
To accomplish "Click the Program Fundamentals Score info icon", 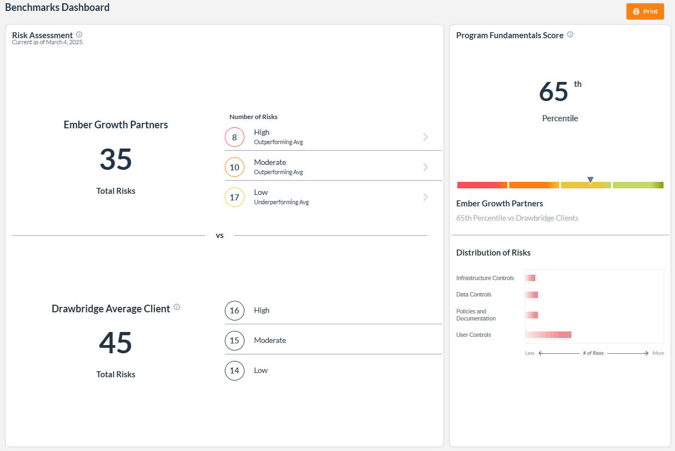I will click(570, 34).
